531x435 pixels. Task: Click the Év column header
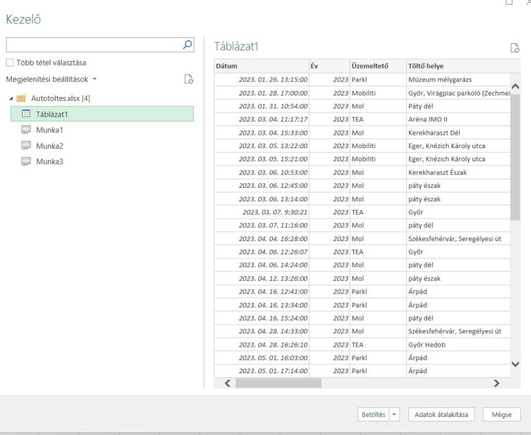(x=329, y=66)
